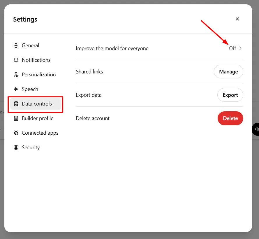Screen dimensions: 259x239
Task: Click the Personalization person icon
Action: (16, 75)
